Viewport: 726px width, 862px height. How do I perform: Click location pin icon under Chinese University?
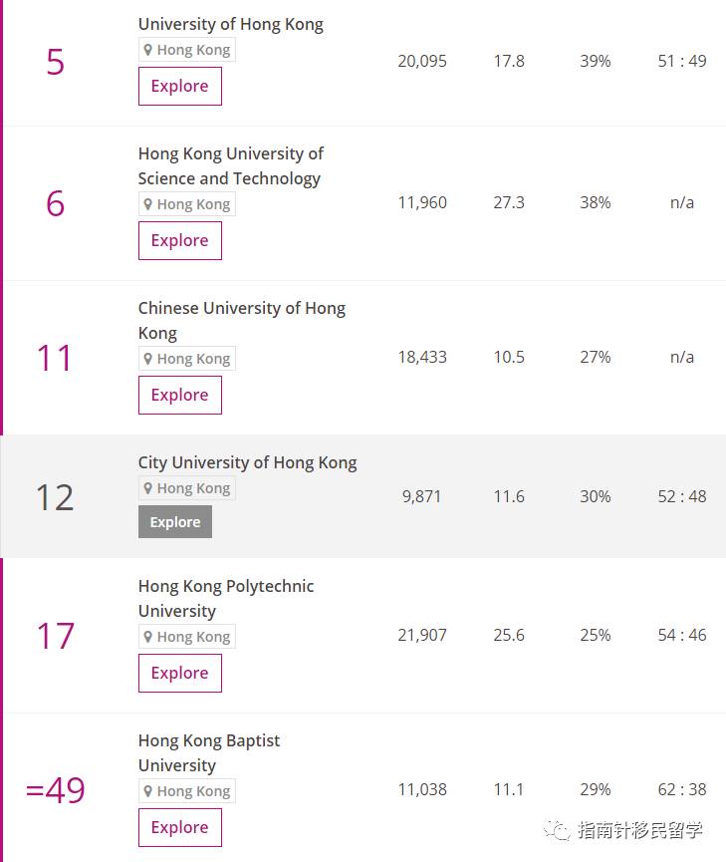pyautogui.click(x=147, y=359)
